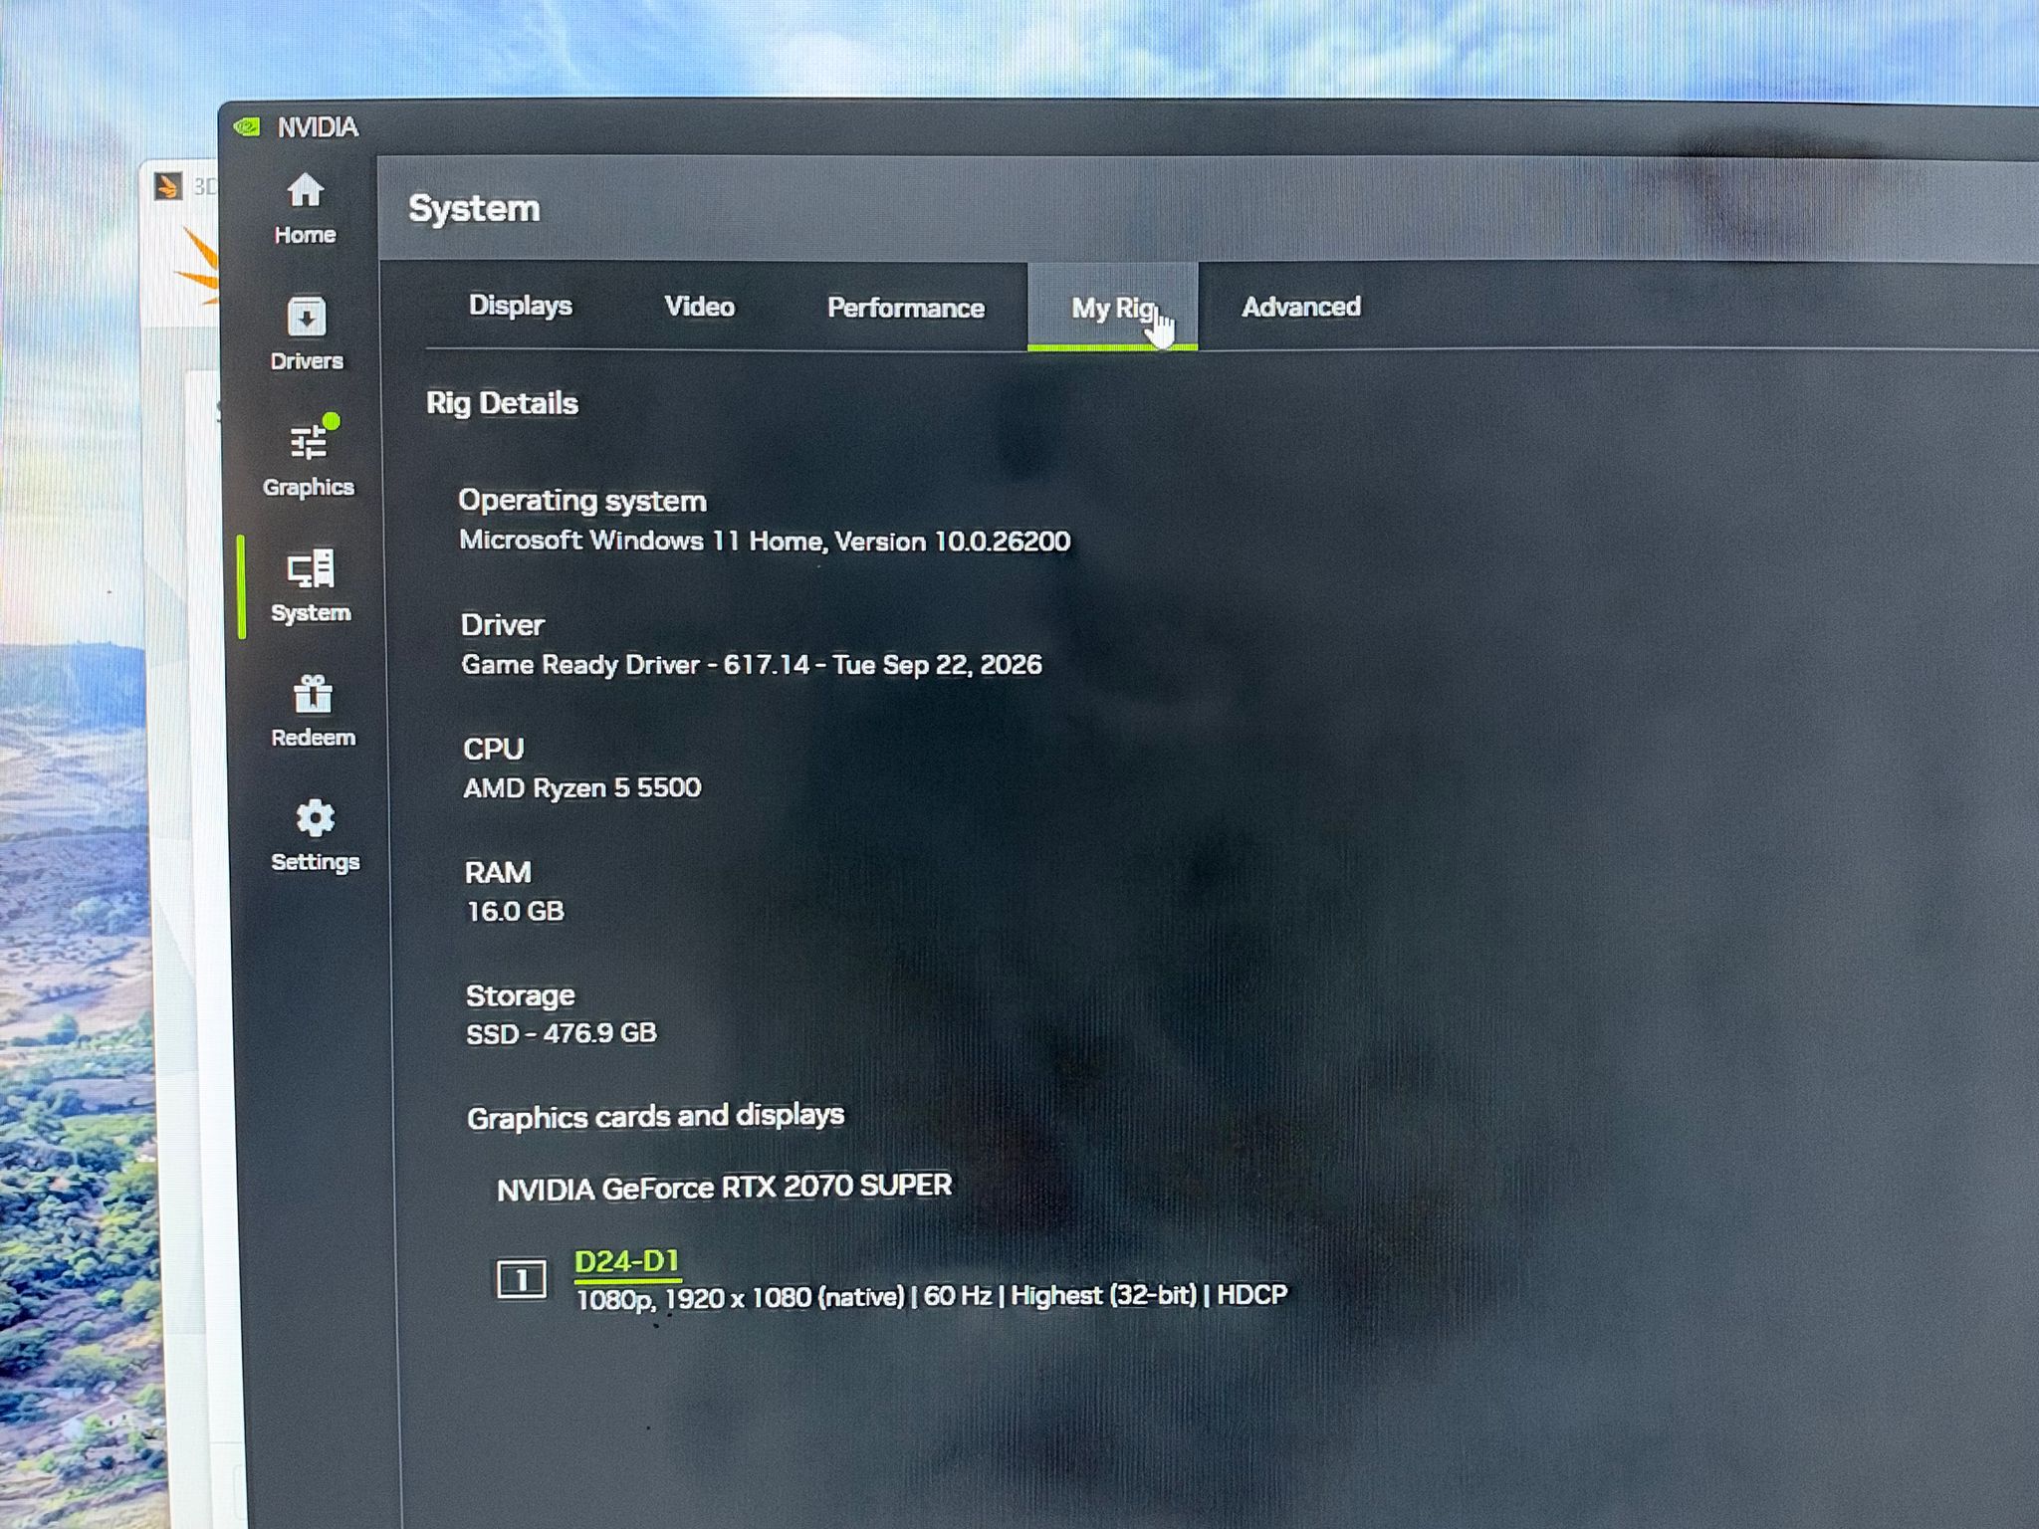2039x1529 pixels.
Task: Open the D24-D1 display link
Action: point(627,1261)
